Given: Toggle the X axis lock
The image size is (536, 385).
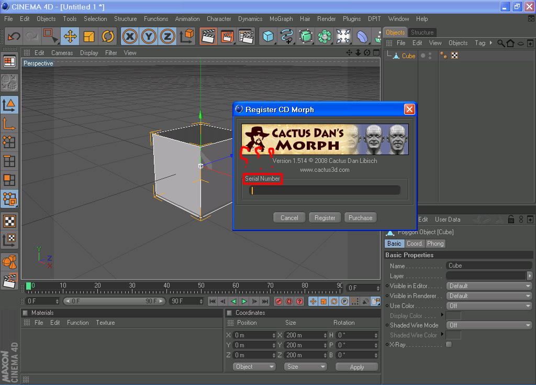Looking at the screenshot, I should [130, 36].
